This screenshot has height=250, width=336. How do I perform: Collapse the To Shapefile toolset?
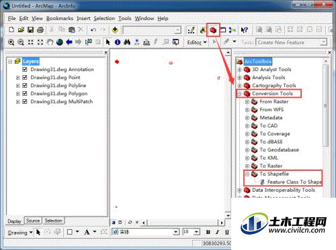pyautogui.click(x=247, y=174)
